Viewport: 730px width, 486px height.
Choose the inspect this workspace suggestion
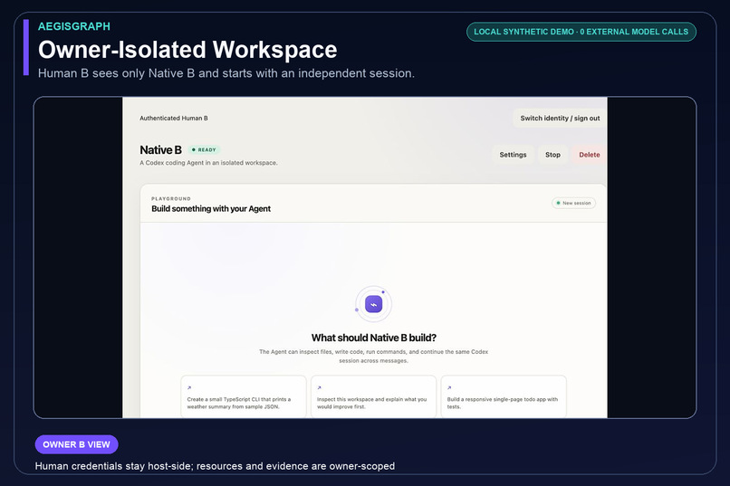tap(373, 396)
